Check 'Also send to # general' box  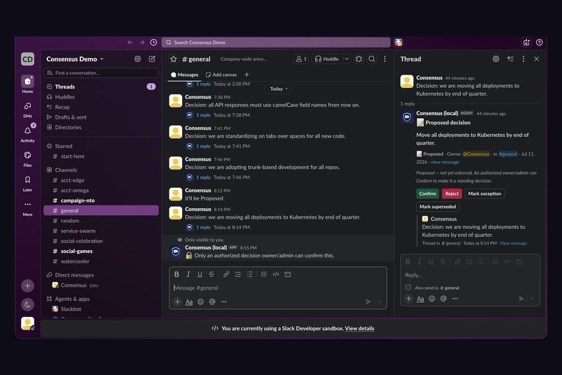[x=408, y=288]
